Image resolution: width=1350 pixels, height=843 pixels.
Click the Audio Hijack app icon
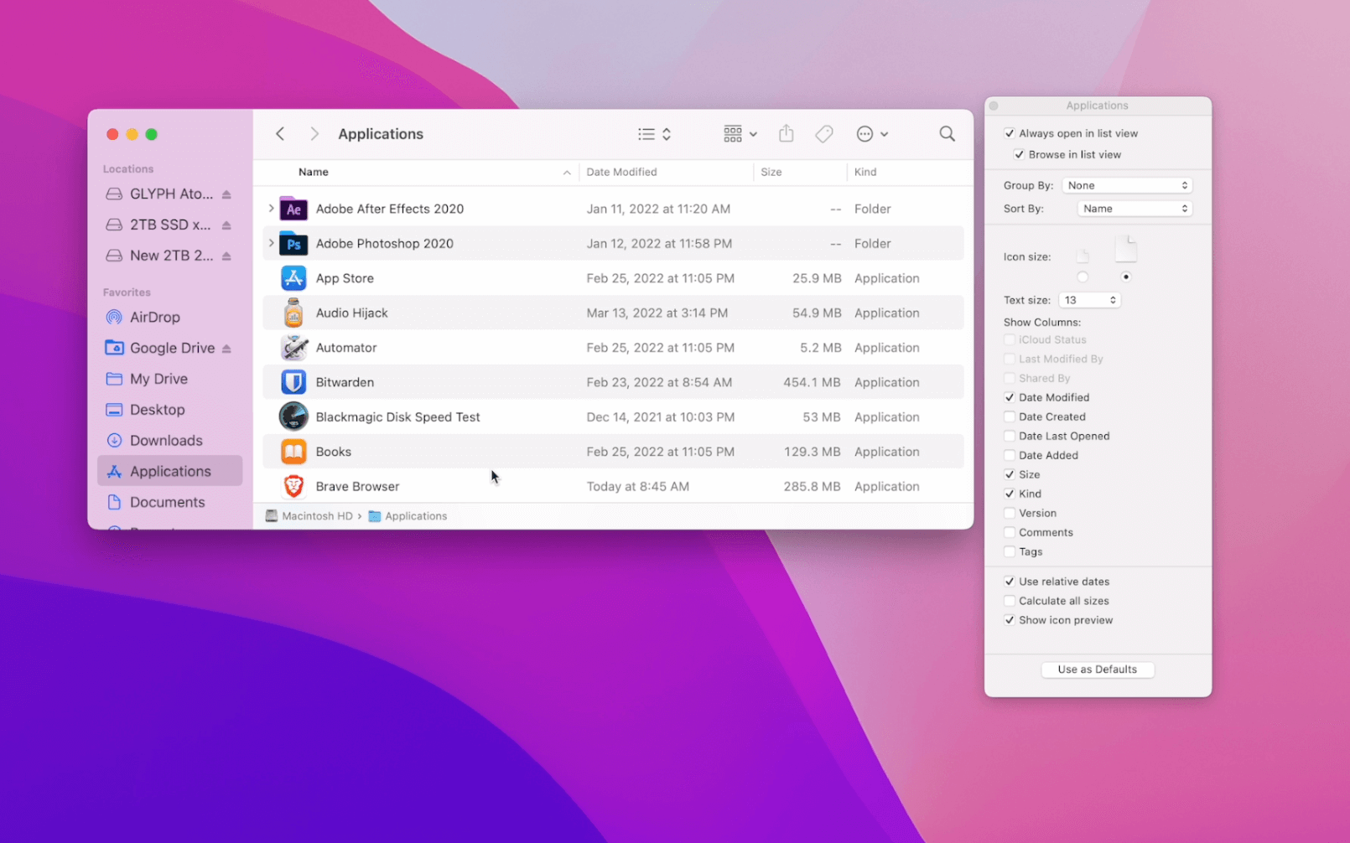(x=293, y=313)
